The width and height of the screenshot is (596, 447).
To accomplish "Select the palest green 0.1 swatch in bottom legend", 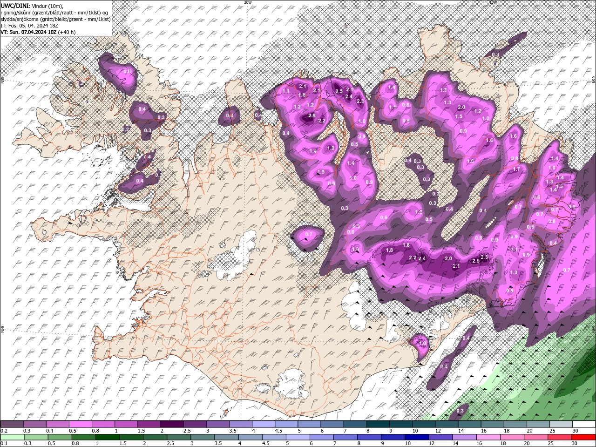I will 12,437.
